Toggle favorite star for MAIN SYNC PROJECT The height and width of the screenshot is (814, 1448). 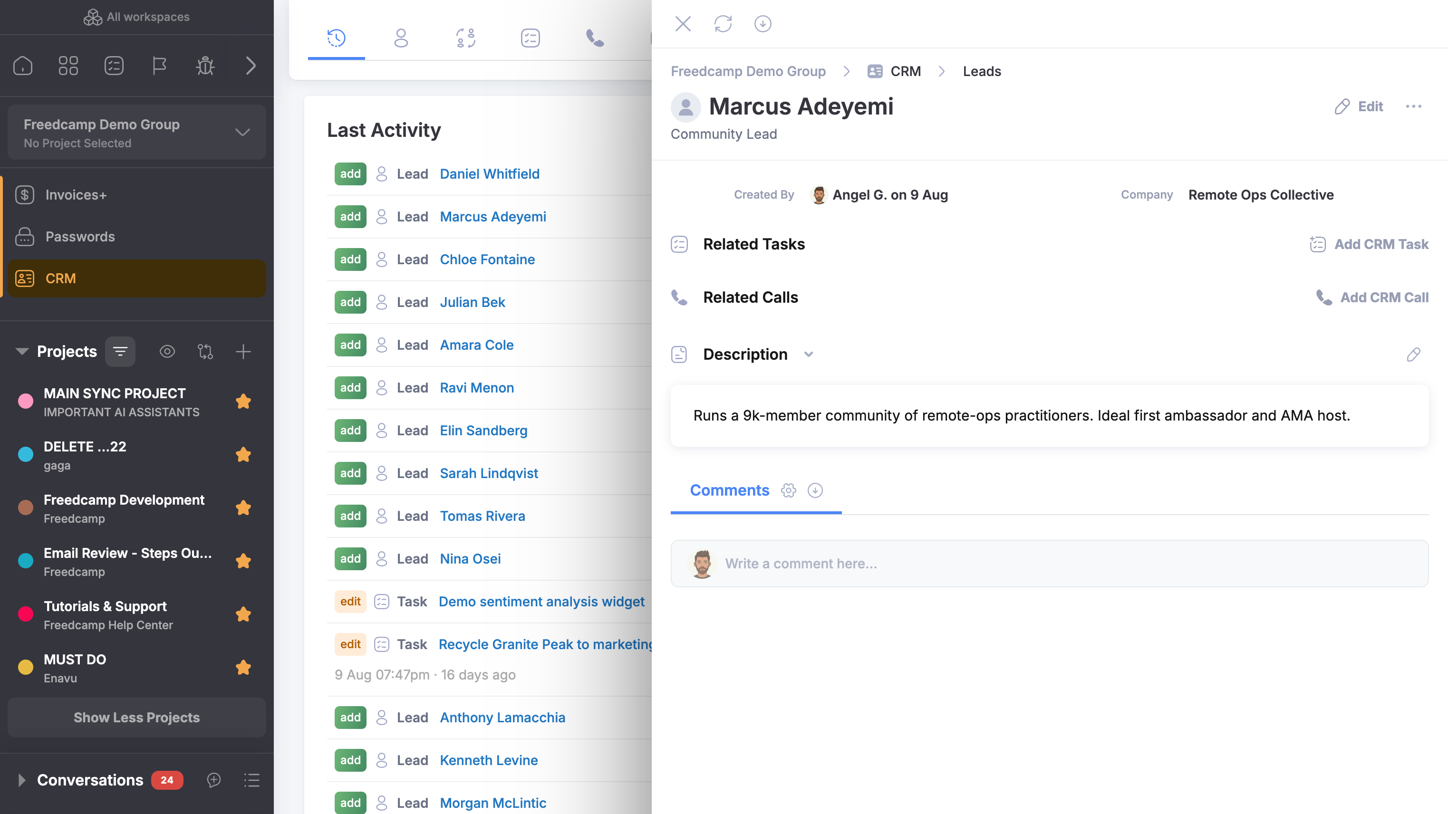(x=243, y=402)
